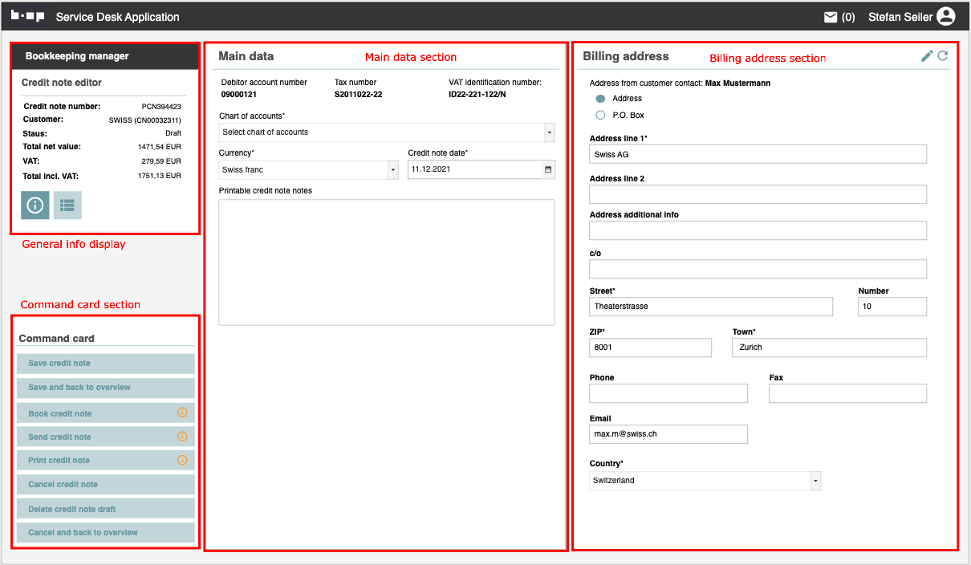
Task: Open the Currency dropdown showing Swiss franc
Action: click(x=392, y=170)
